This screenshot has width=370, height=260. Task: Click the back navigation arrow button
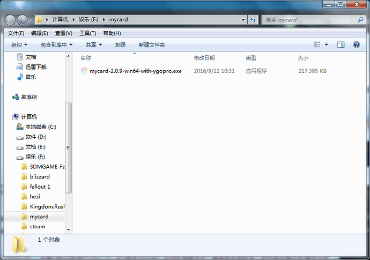tap(11, 20)
